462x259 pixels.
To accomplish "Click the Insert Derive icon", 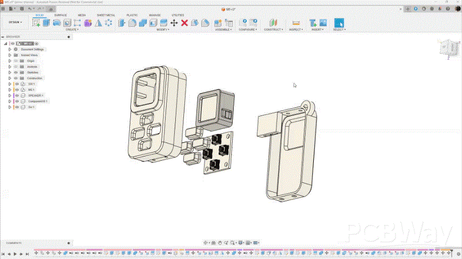I will pos(313,23).
